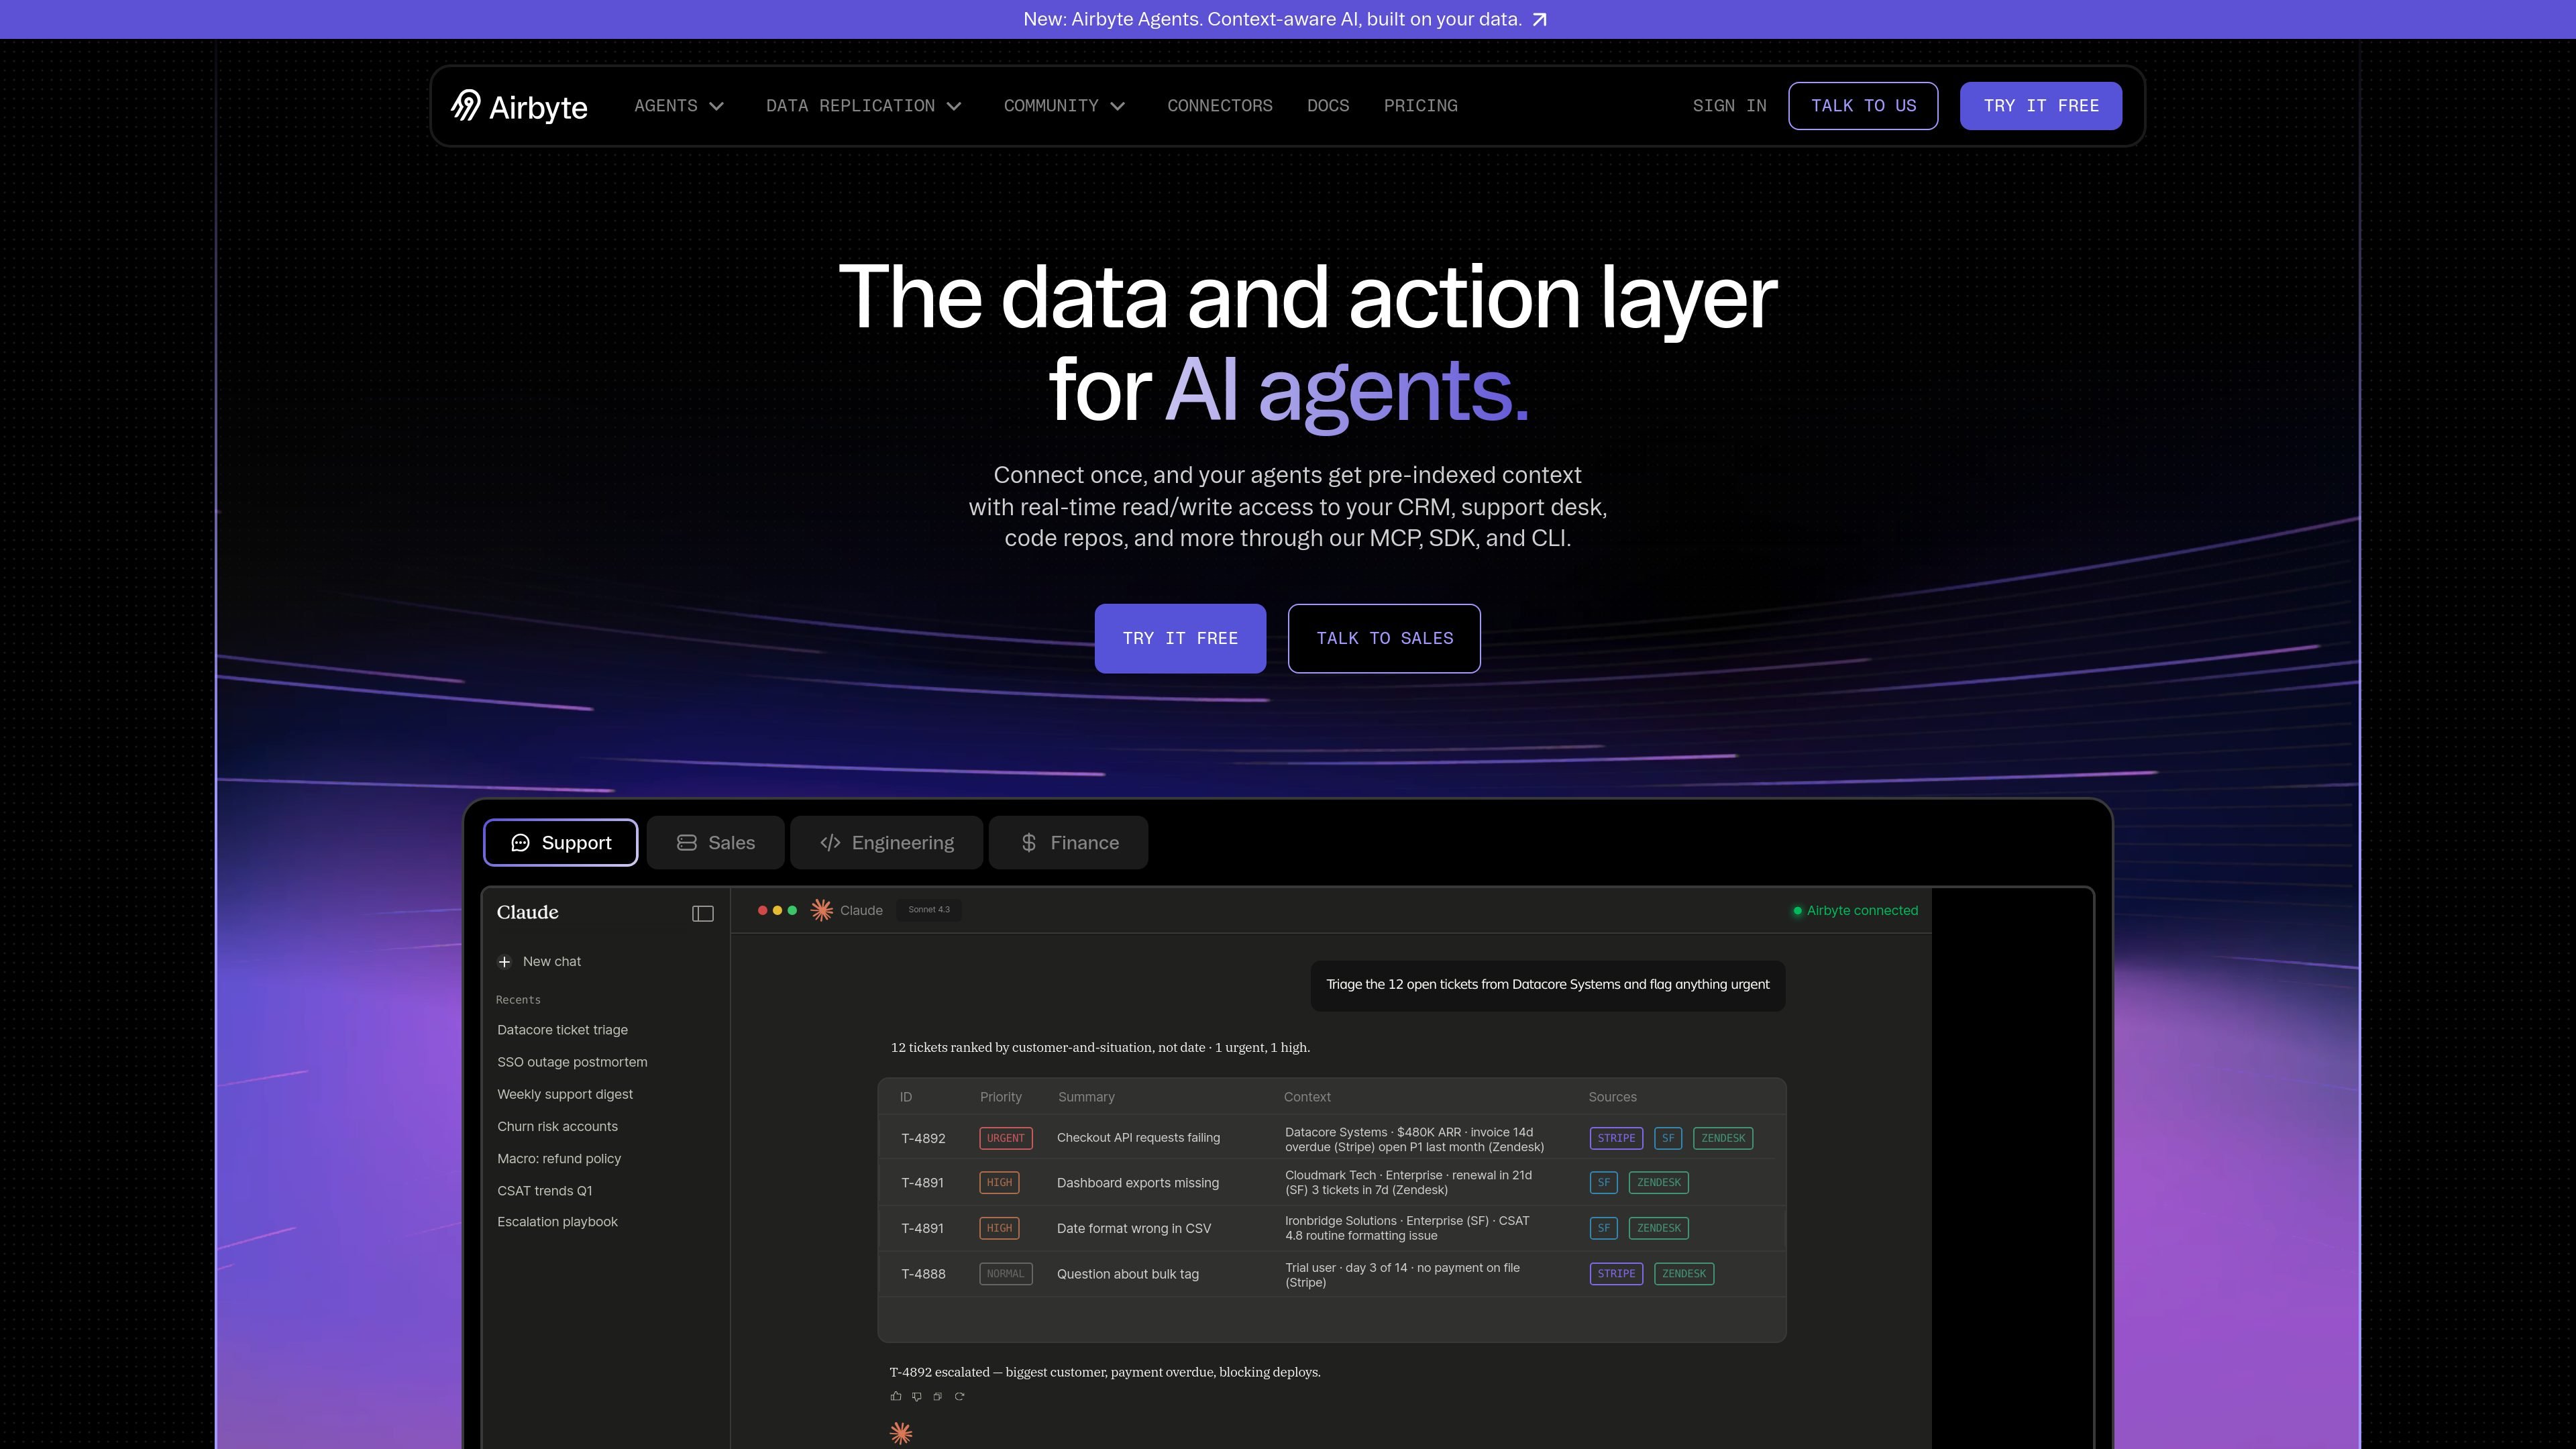Click the Sonnet 4.3 model selector
The height and width of the screenshot is (1449, 2576).
point(929,910)
